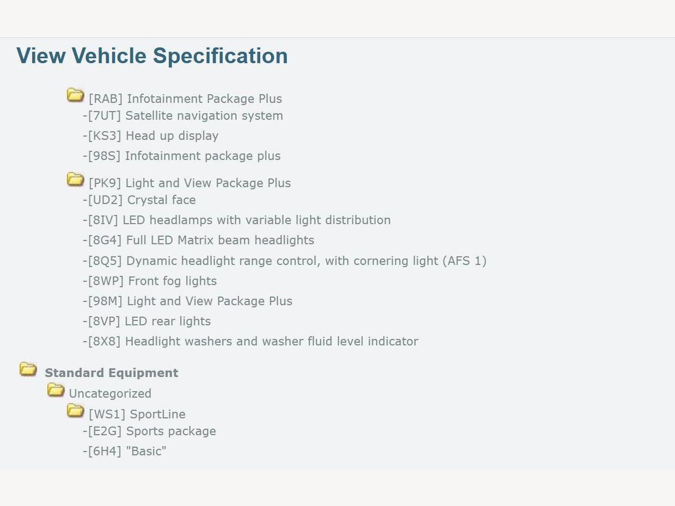Click the Headlight washers item
Image resolution: width=675 pixels, height=506 pixels.
tap(250, 341)
